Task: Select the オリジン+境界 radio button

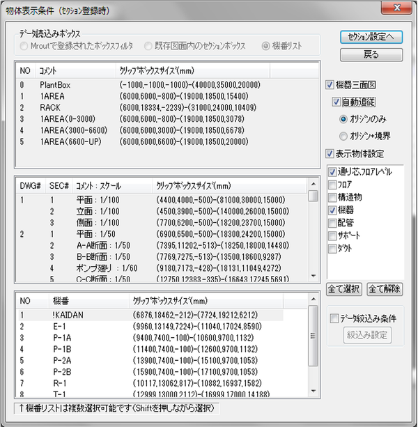Action: (x=343, y=137)
